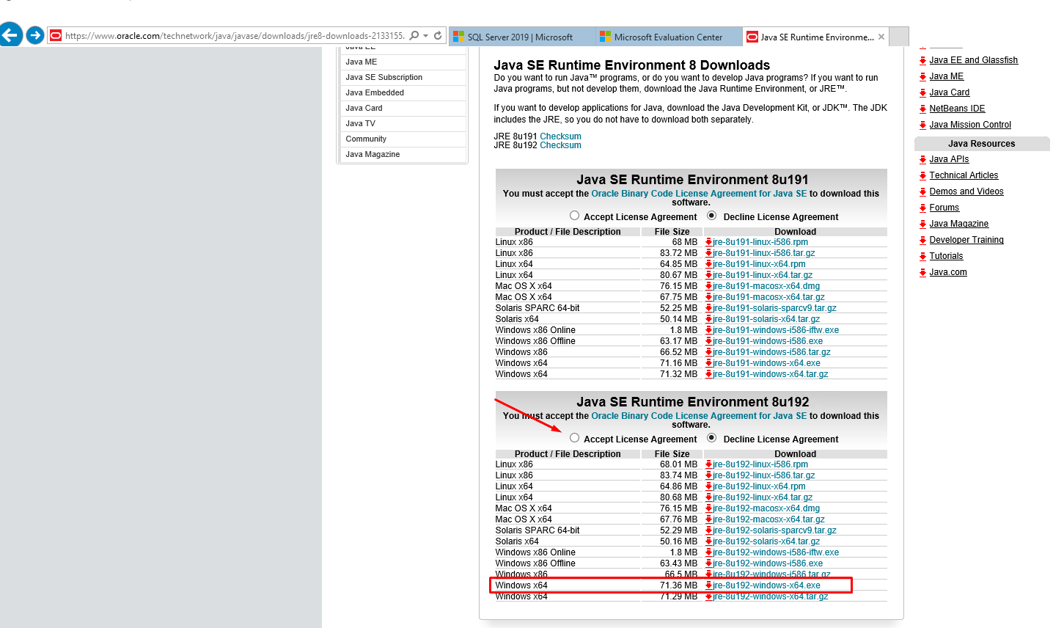Open Tutorials link in Java Resources

(946, 256)
